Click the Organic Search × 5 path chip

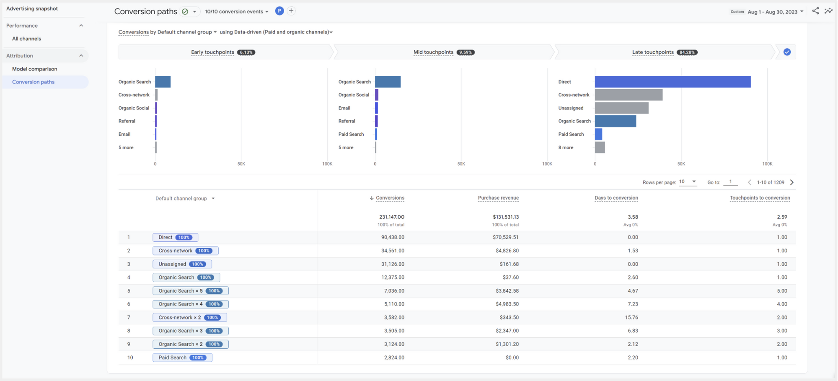[x=191, y=290]
